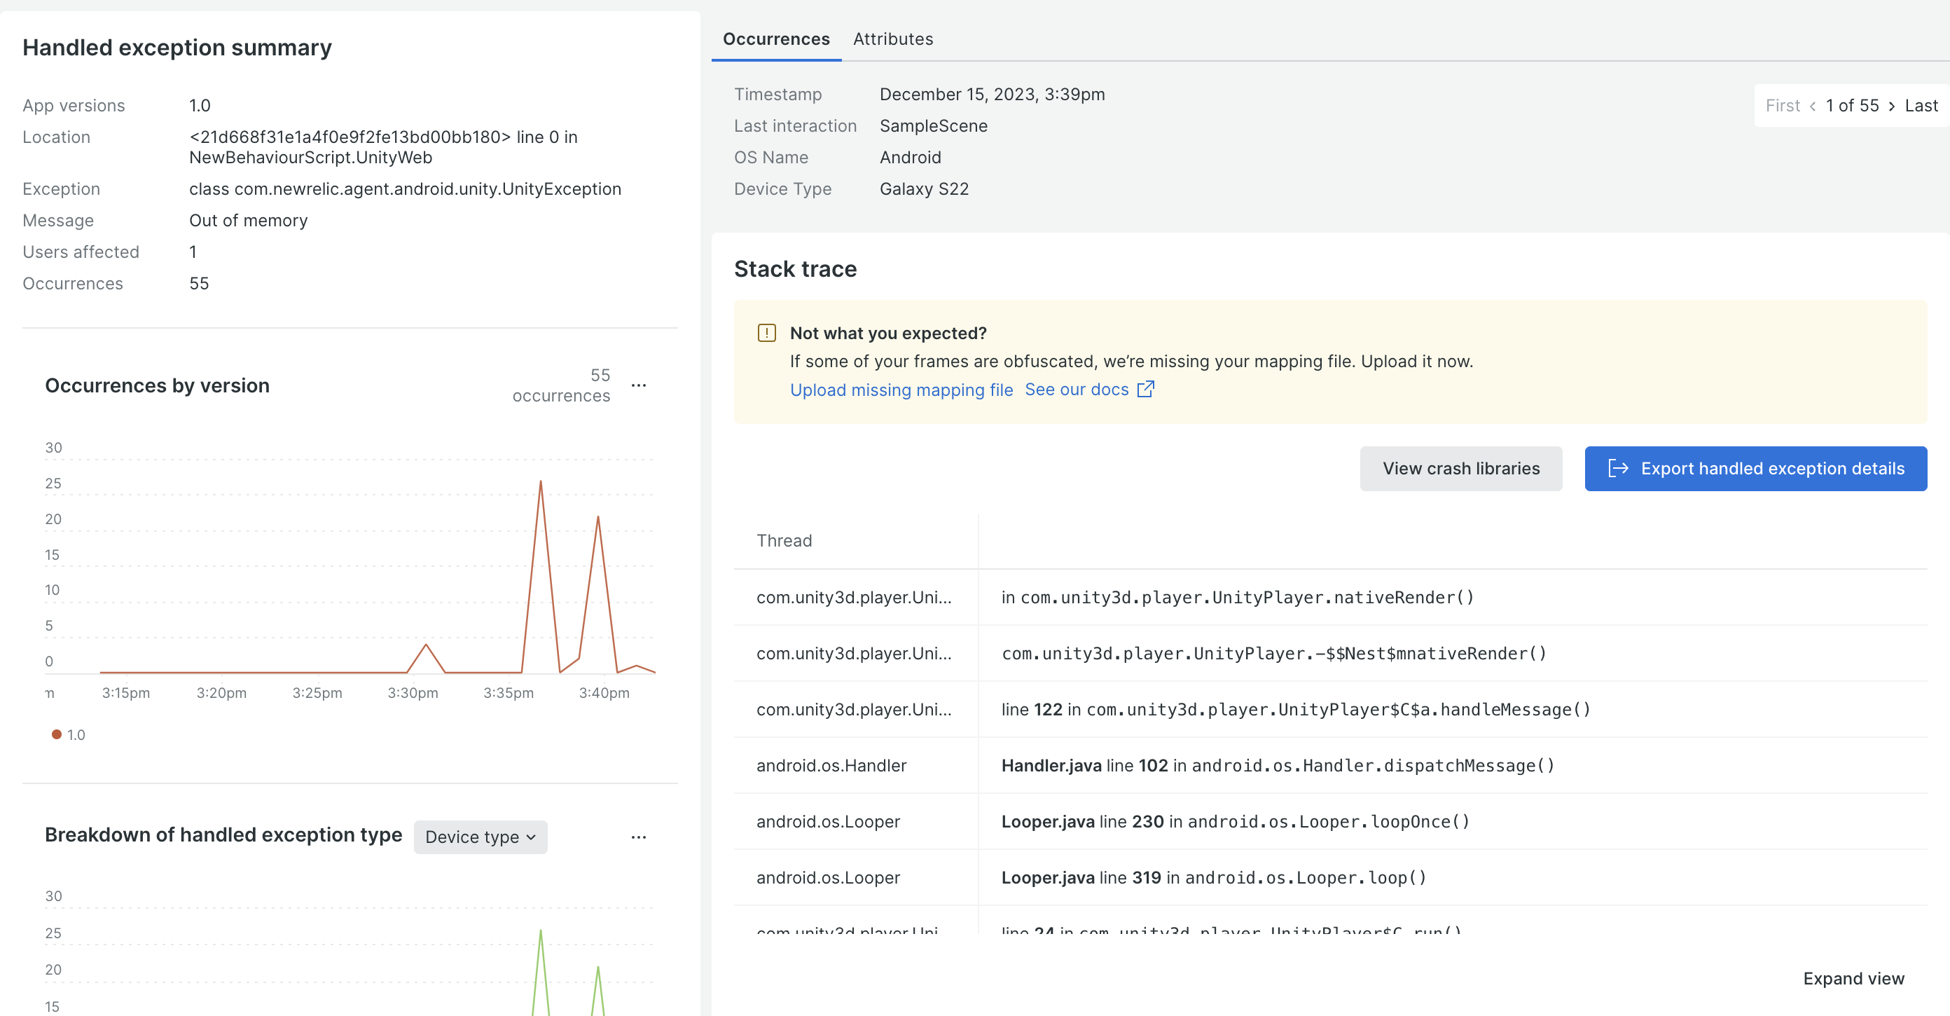1950x1016 pixels.
Task: Jump to First occurrence
Action: (1782, 106)
